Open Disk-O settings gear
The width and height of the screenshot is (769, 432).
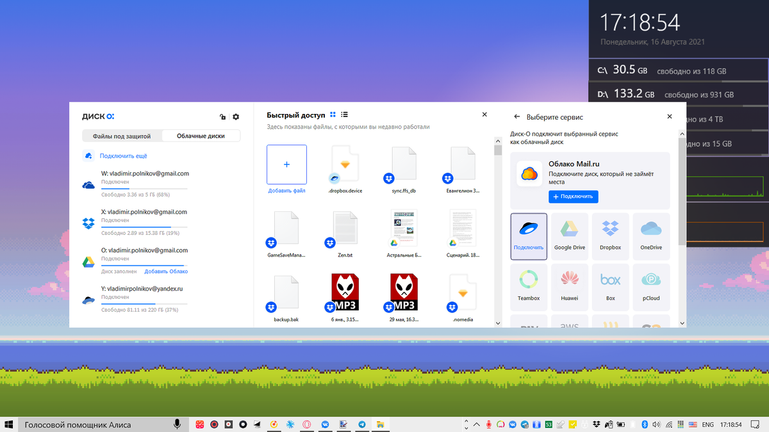click(x=236, y=117)
